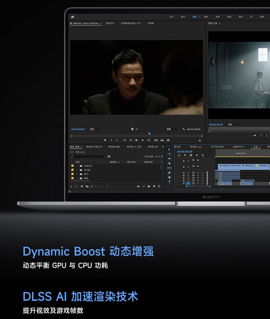Click the project panel search field
Image resolution: width=270 pixels, height=319 pixels.
87,156
